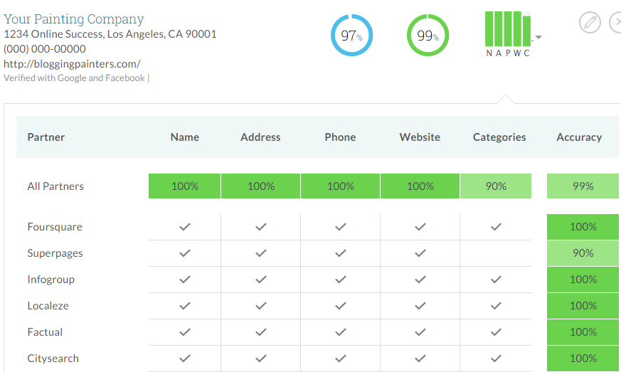Expand the dropdown arrow next to NAPWC chart
This screenshot has width=621, height=372.
(538, 37)
